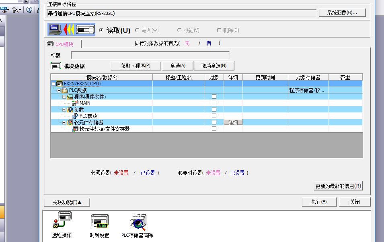Click the search device toolbar icon
Image resolution: width=384 pixels, height=242 pixels.
tap(15, 10)
